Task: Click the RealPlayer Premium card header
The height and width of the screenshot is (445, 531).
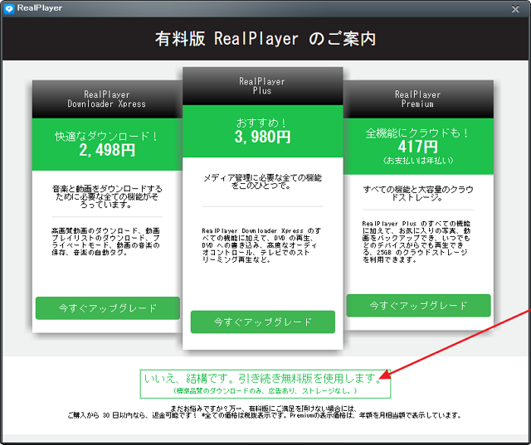Action: [x=417, y=99]
